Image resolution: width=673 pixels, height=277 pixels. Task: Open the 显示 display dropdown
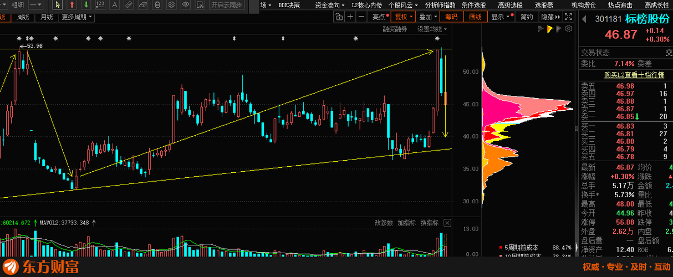coord(500,17)
